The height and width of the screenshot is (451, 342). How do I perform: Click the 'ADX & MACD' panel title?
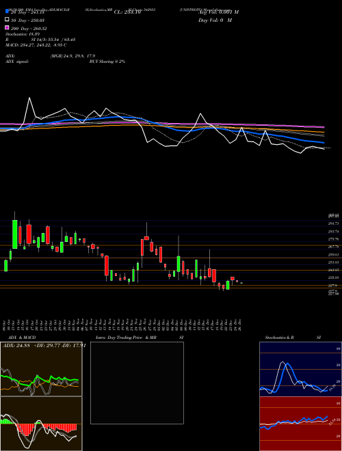pos(22,338)
